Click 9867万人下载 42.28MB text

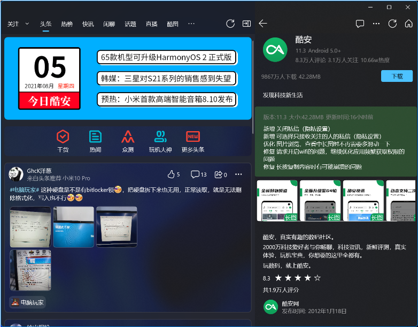[x=291, y=77]
